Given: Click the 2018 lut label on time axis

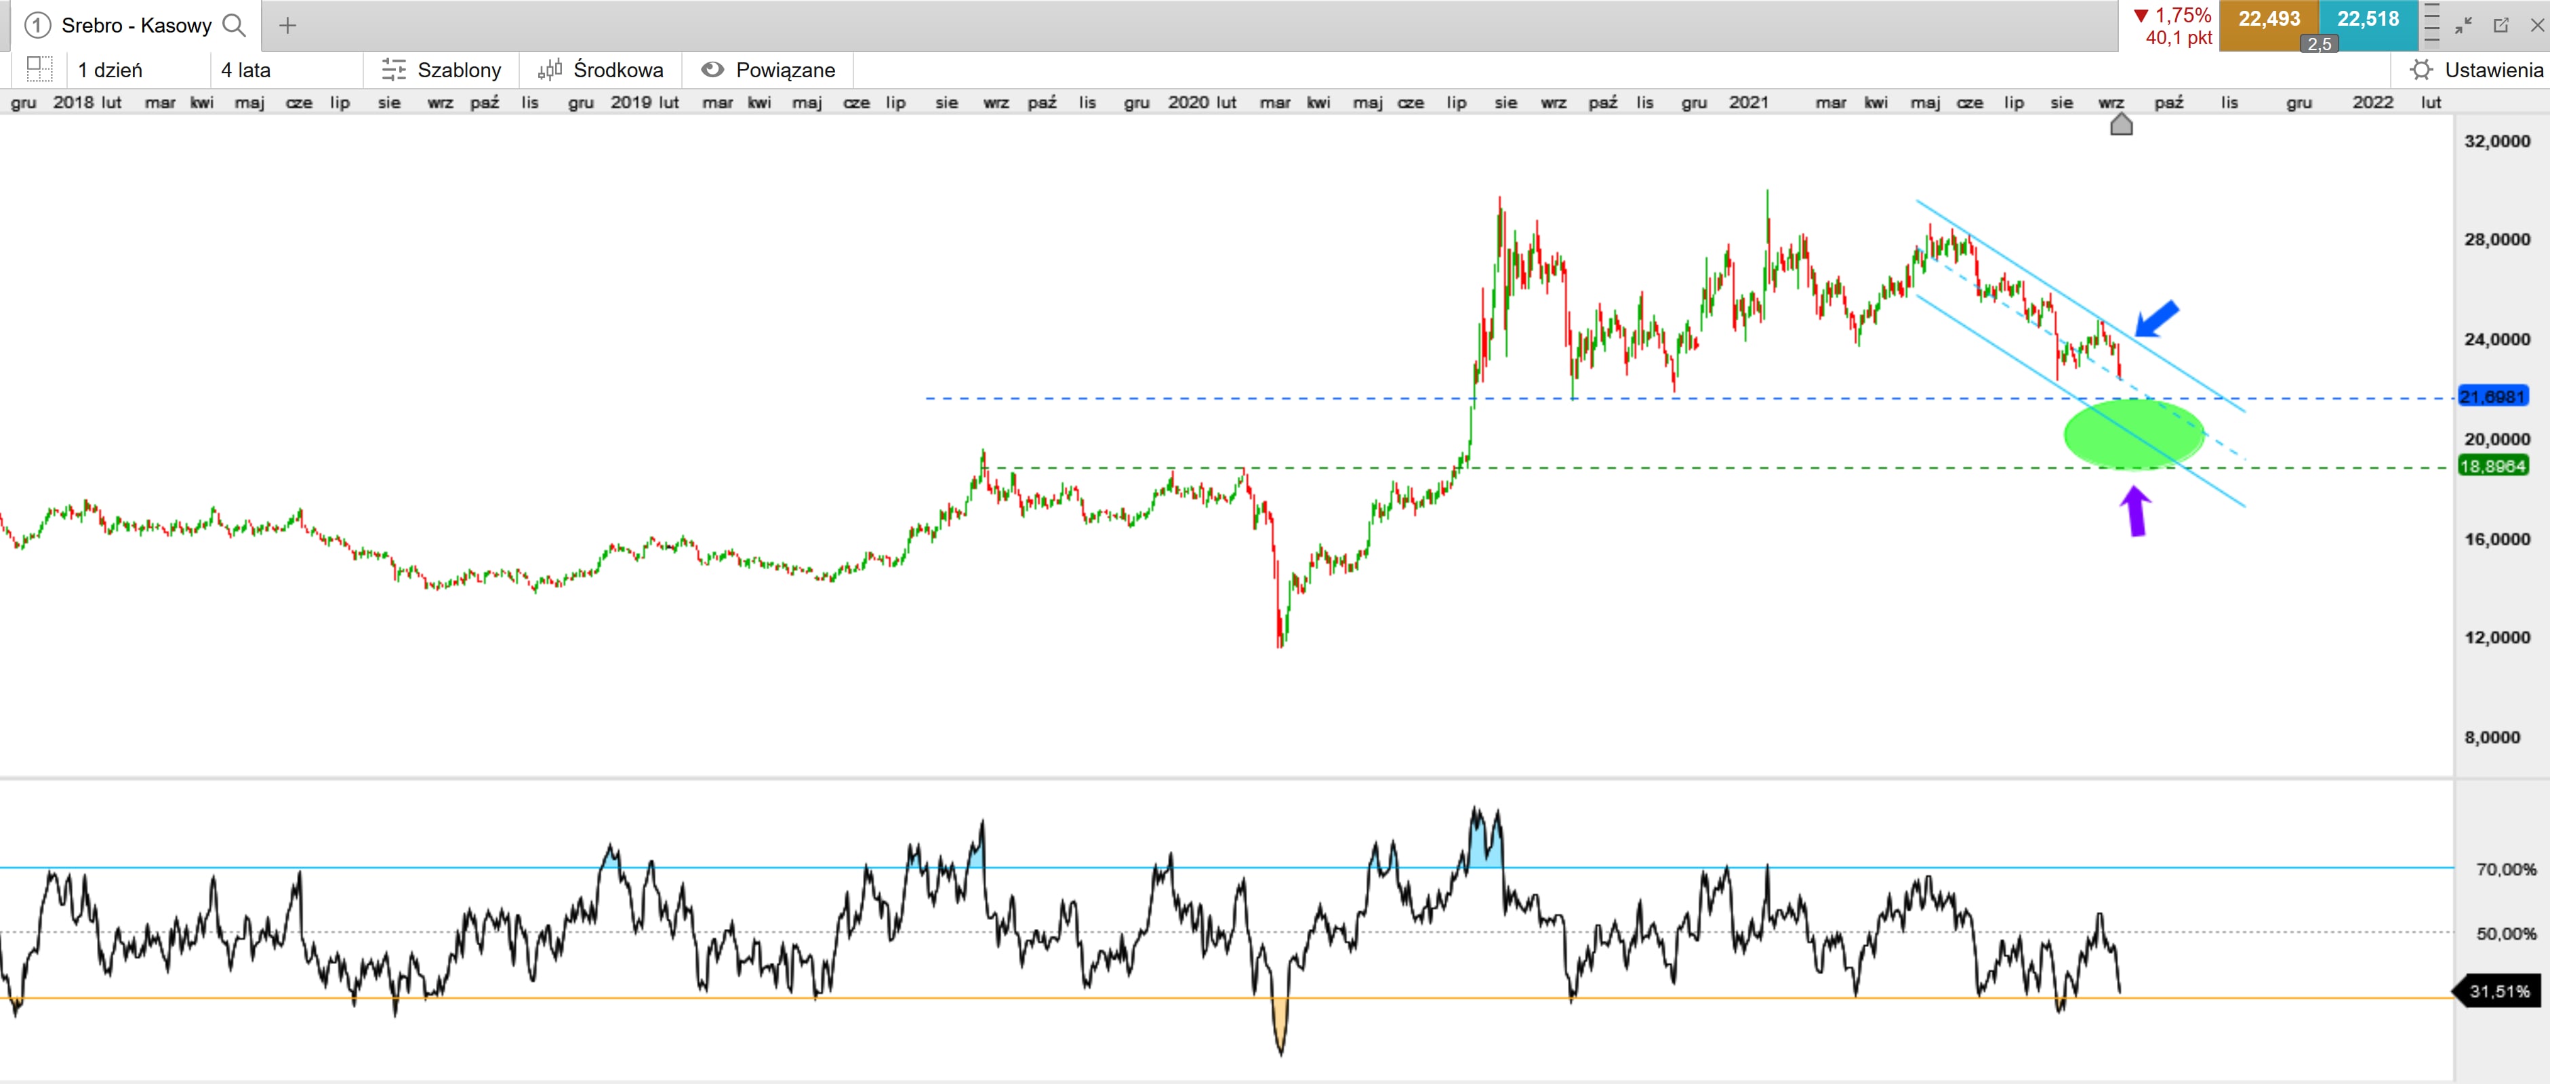Looking at the screenshot, I should [87, 102].
